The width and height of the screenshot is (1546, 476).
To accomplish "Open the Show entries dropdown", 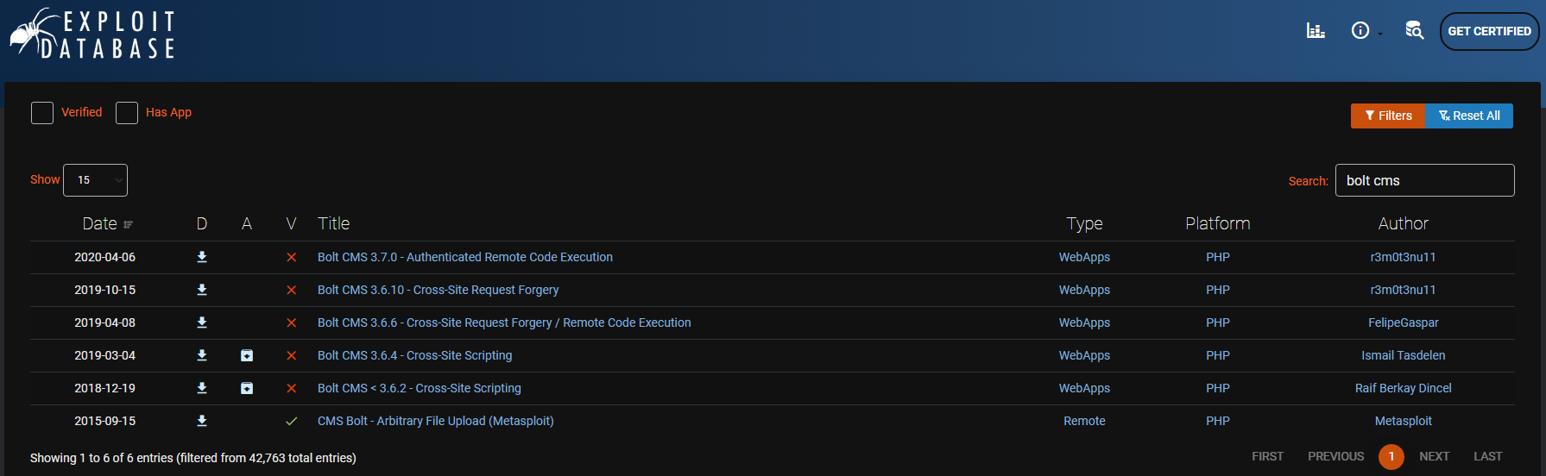I will (96, 180).
